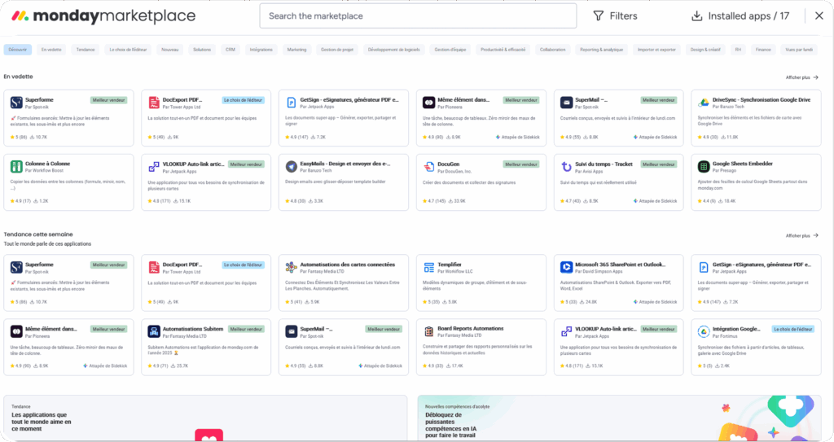Image resolution: width=834 pixels, height=442 pixels.
Task: Select the Gestion d'équipe tab
Action: [x=450, y=50]
